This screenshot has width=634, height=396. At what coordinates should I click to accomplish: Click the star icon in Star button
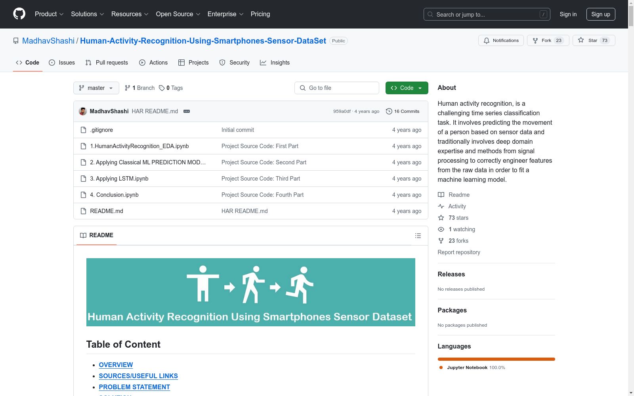click(x=581, y=40)
